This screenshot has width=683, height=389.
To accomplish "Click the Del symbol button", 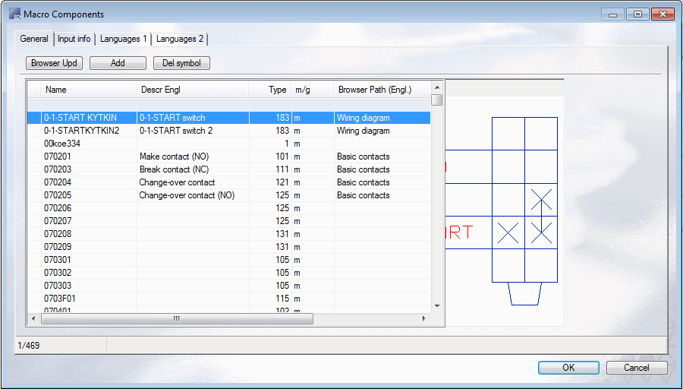I will (181, 63).
